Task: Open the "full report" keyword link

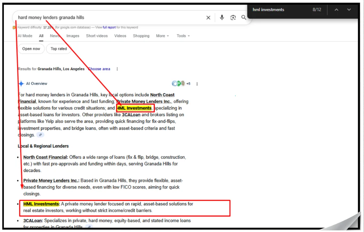Action: pyautogui.click(x=109, y=27)
